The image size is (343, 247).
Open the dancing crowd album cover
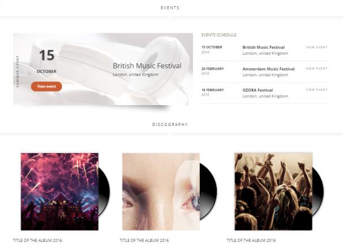tap(273, 192)
